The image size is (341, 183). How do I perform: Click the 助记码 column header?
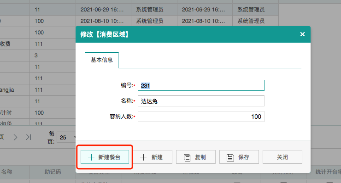tap(53, 172)
